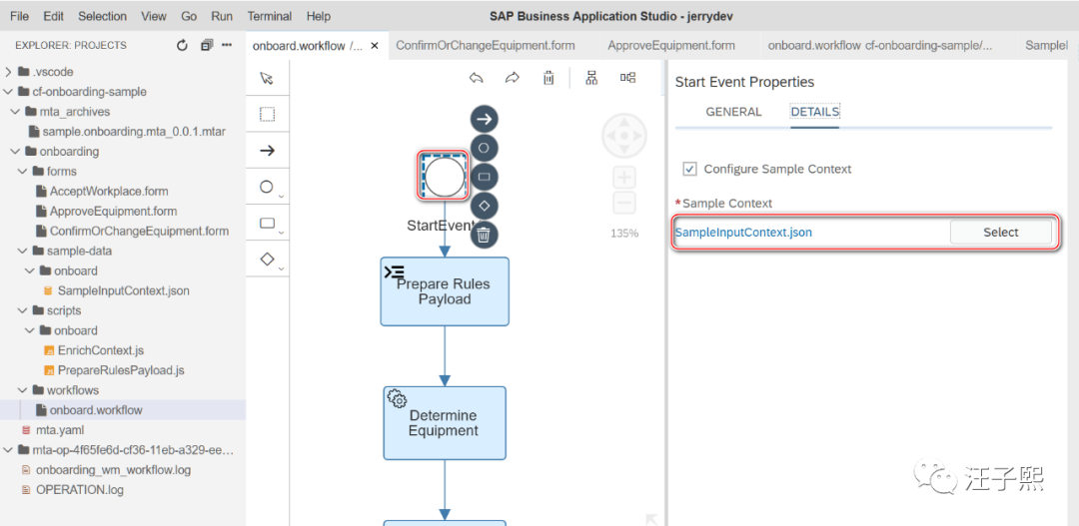
Task: Open the Terminal menu
Action: (x=270, y=16)
